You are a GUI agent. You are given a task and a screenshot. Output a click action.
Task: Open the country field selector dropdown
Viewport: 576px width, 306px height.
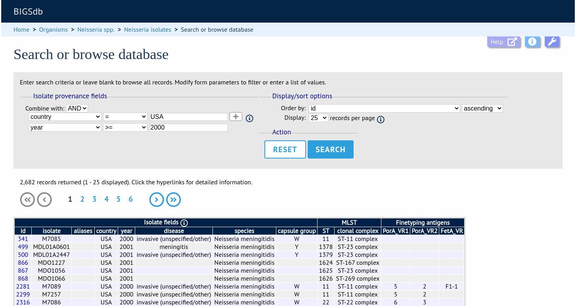click(x=65, y=117)
